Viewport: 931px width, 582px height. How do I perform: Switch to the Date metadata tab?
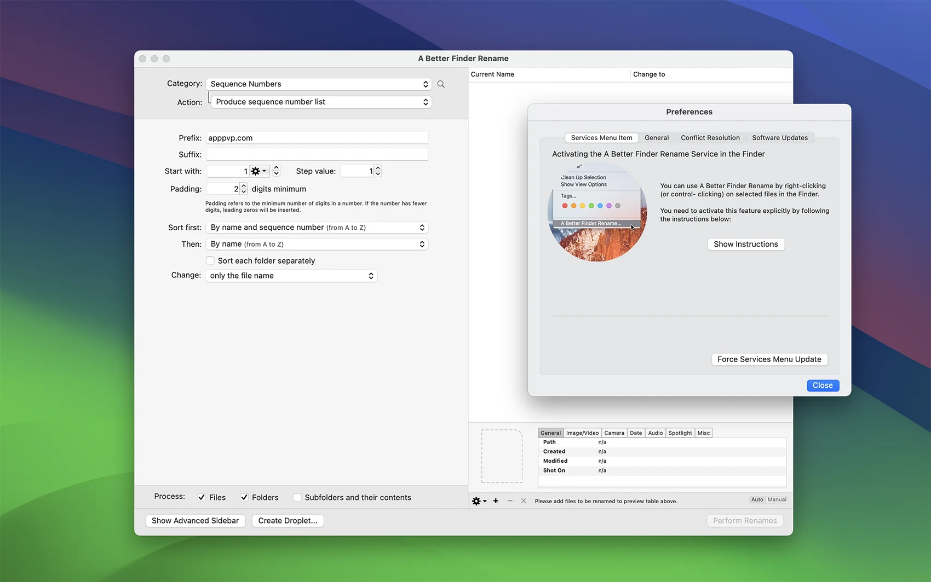tap(636, 433)
